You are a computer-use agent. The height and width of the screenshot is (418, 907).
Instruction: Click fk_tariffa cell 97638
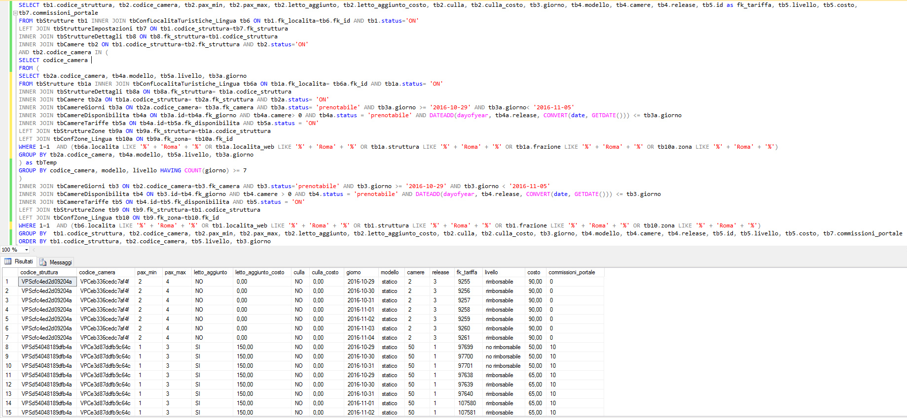pos(469,375)
